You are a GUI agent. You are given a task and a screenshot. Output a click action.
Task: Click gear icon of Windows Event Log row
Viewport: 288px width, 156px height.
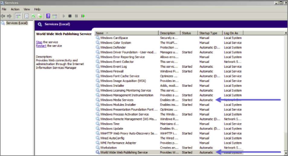tap(98, 67)
